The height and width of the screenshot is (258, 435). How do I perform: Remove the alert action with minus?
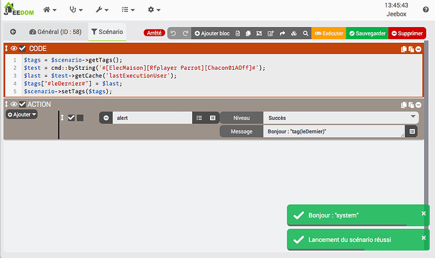(106, 118)
